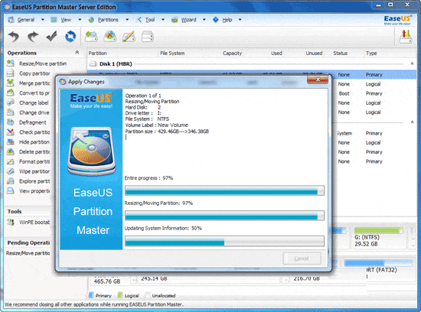
Task: Click the Entire progress bar
Action: pyautogui.click(x=224, y=190)
